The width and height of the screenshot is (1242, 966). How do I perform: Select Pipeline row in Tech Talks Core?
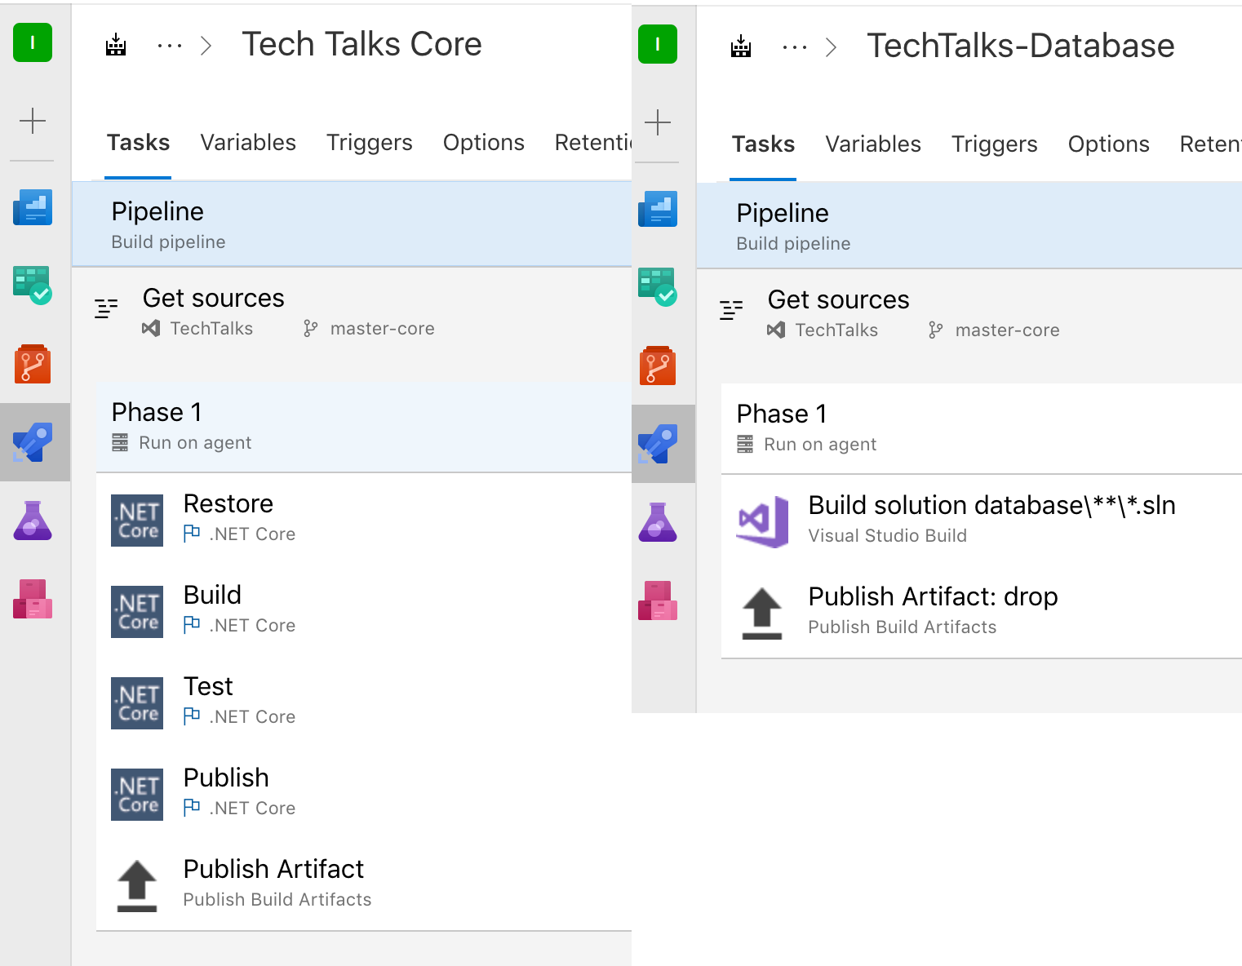352,224
